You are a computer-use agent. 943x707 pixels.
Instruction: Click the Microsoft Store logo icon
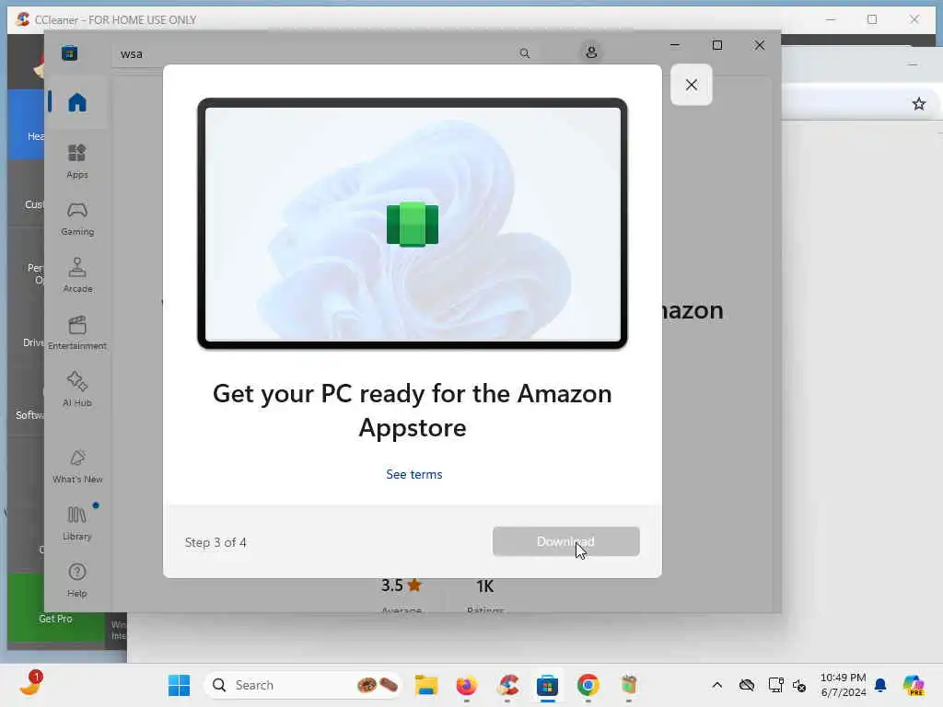[x=70, y=52]
